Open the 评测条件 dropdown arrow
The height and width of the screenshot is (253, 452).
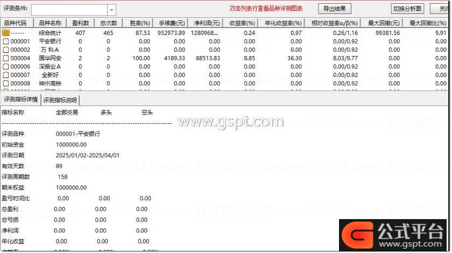coord(111,10)
